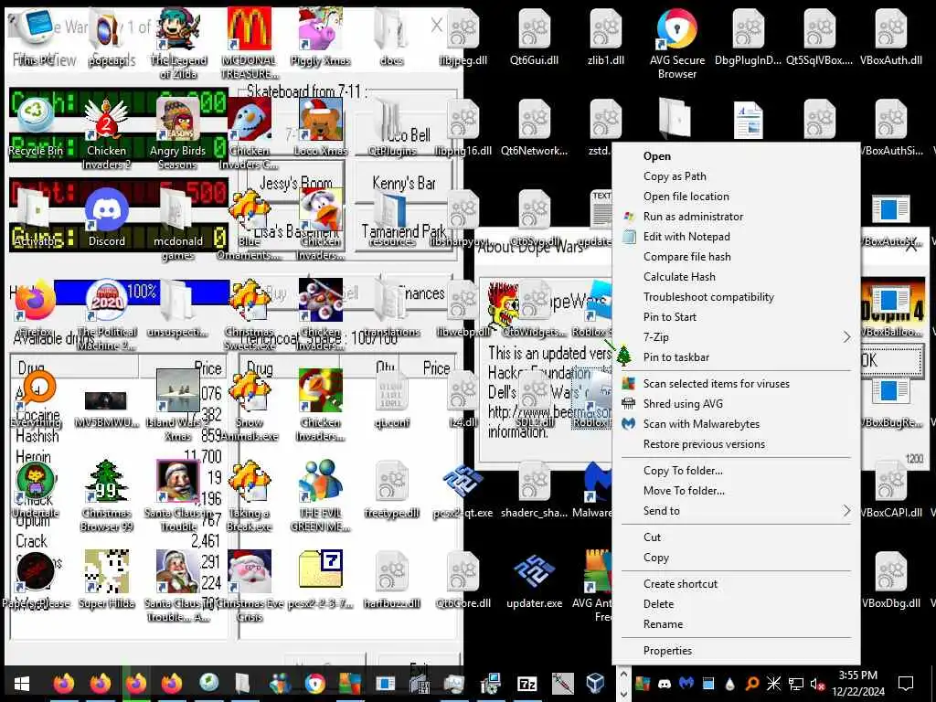This screenshot has width=936, height=702.
Task: Select the MCDONAL TREASURE desktop icon
Action: tap(250, 43)
